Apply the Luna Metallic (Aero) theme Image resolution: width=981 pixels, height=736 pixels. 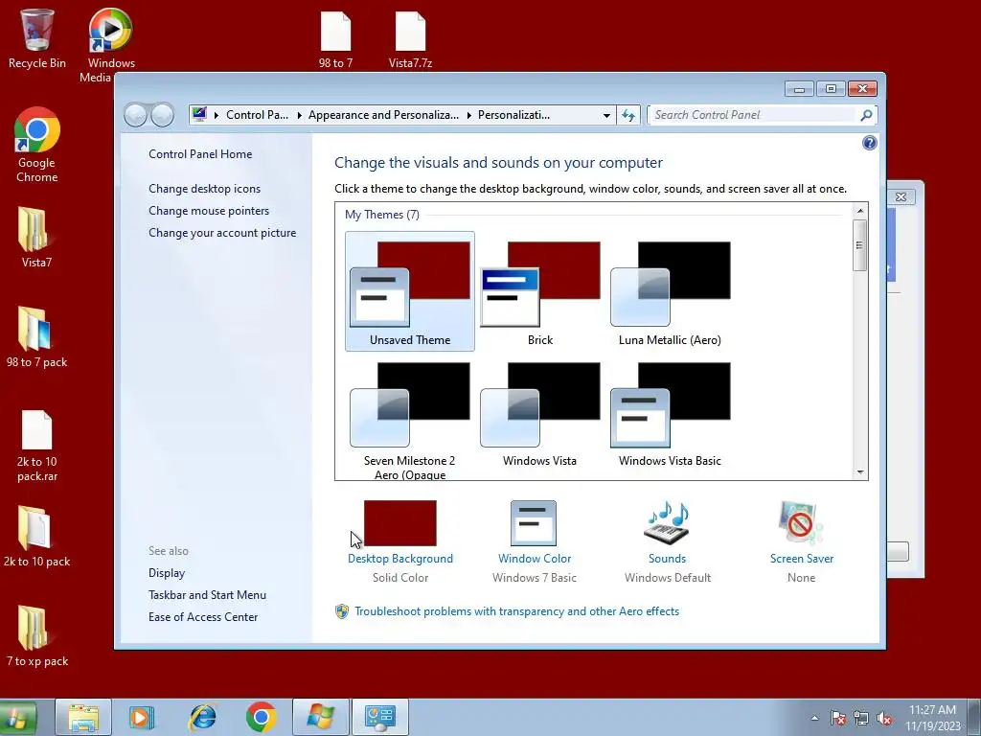(x=670, y=291)
